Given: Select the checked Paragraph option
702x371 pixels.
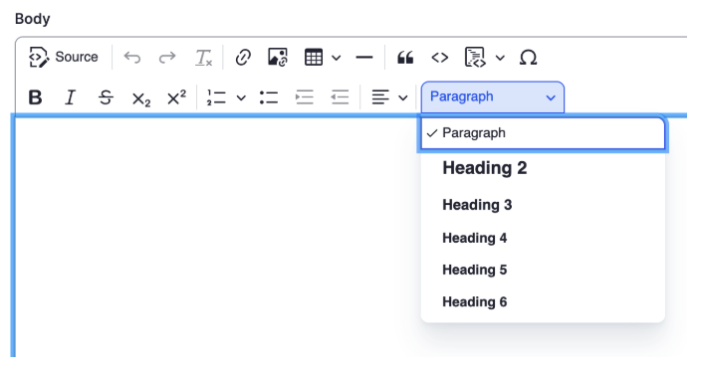Looking at the screenshot, I should pos(543,132).
